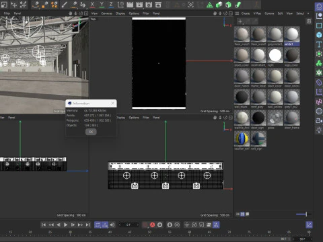Open the Camera menu in top viewport
323x242 pixels.
tap(106, 13)
